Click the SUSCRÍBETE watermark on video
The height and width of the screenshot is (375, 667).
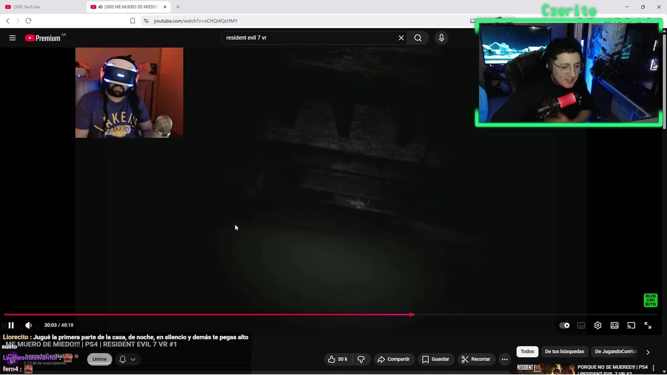click(650, 300)
